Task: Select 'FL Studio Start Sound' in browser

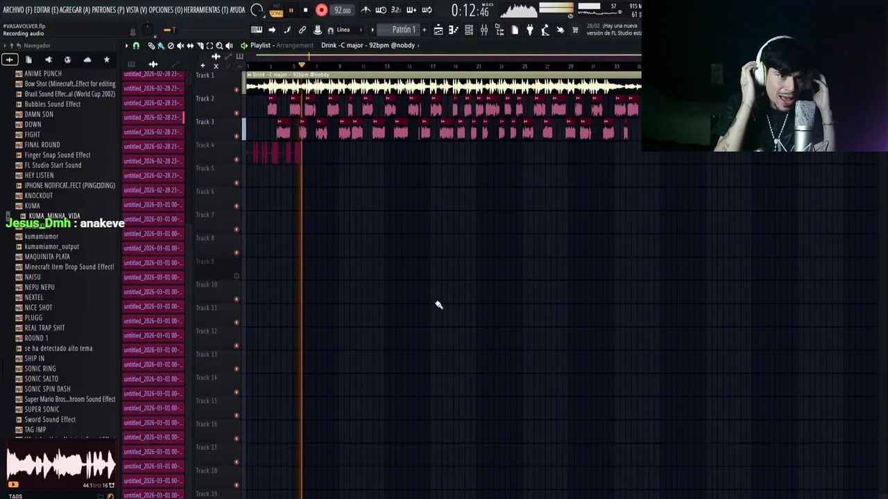Action: (53, 165)
